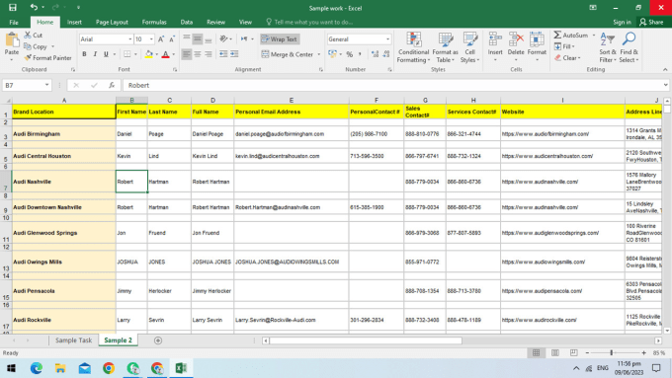Open the Data tab
Screen dimensions: 672x378
click(187, 22)
